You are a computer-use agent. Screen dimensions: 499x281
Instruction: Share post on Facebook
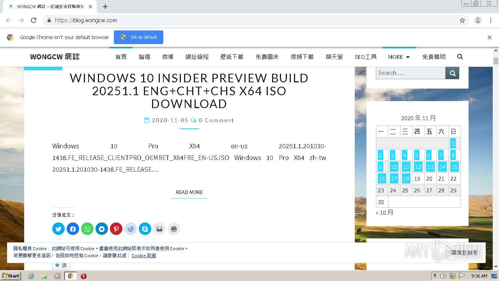(73, 229)
